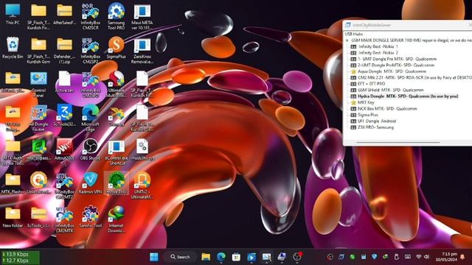Open the InfinityBox CM2SPD shortcut
The width and height of the screenshot is (472, 265).
pos(90,84)
